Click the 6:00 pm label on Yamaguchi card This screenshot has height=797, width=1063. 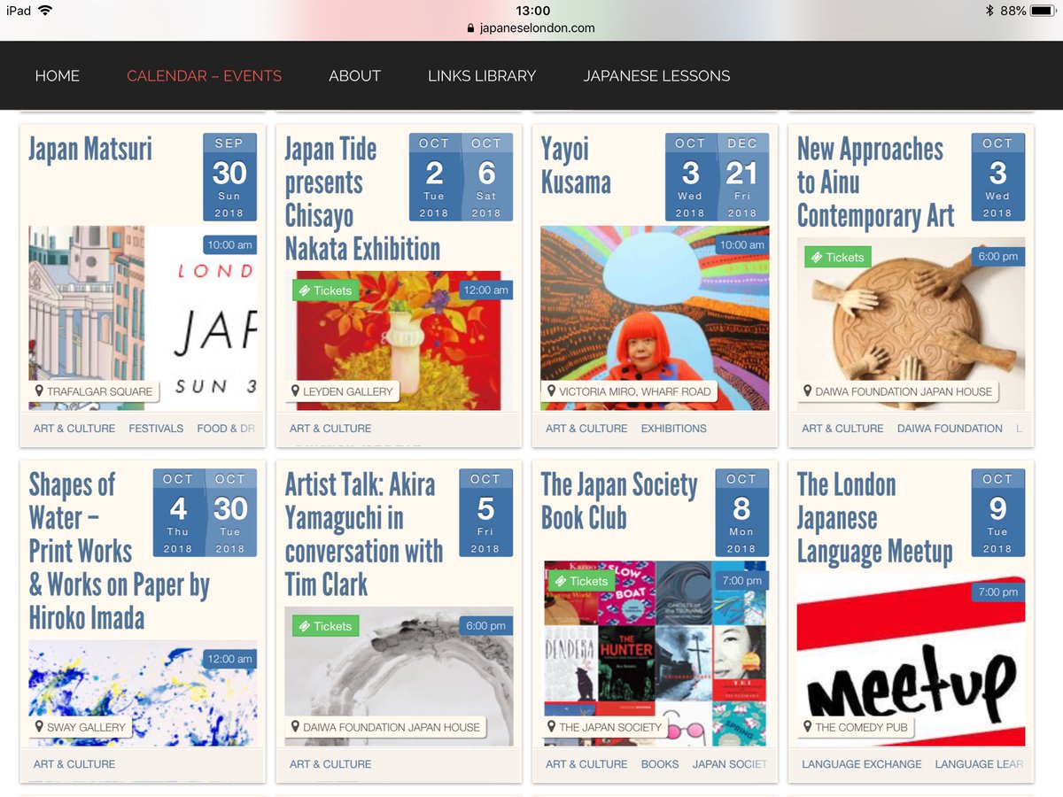[x=486, y=626]
